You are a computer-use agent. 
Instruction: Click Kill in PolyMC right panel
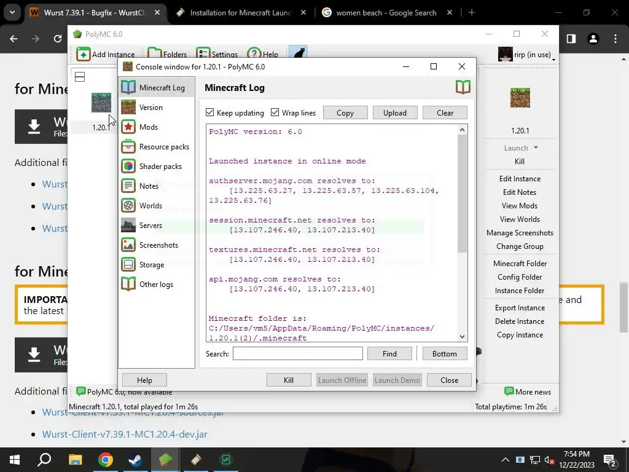[520, 162]
